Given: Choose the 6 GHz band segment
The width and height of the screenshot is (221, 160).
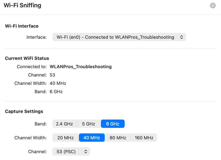Looking at the screenshot, I should 113,124.
